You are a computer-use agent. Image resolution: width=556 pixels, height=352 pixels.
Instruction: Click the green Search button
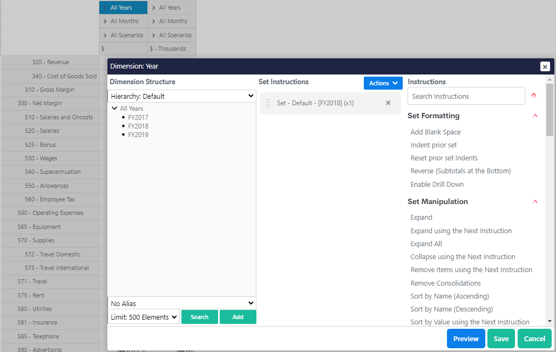point(199,317)
